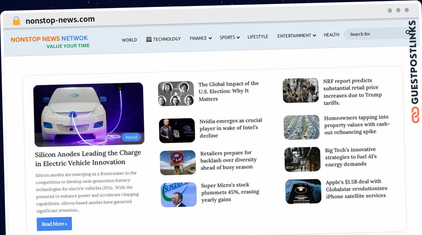
Task: Open Super Micro's stock plummets article
Action: [230, 192]
